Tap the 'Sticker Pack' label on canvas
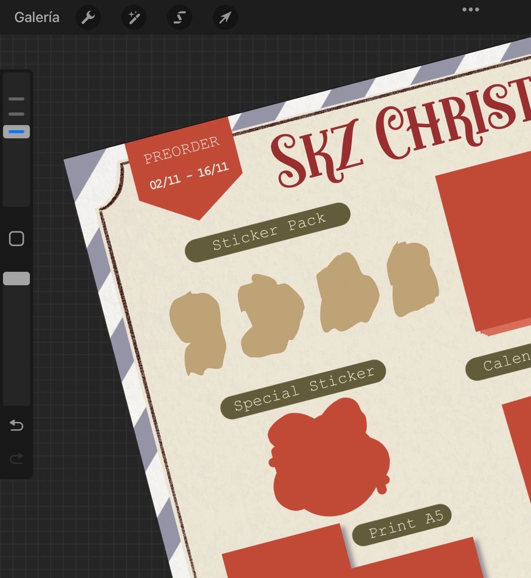 tap(268, 232)
